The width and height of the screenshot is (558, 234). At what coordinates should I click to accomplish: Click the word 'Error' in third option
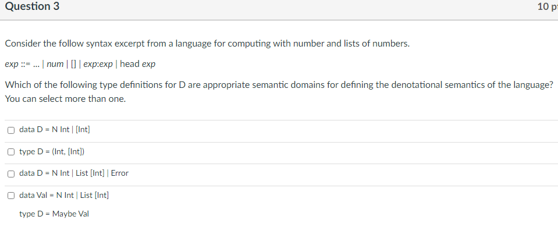(120, 173)
